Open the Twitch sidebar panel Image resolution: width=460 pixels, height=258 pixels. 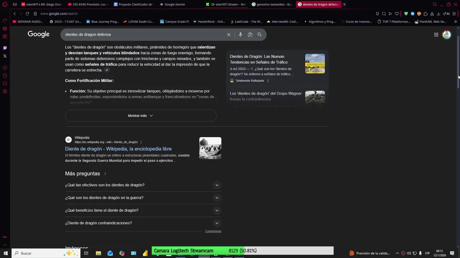click(x=5, y=48)
